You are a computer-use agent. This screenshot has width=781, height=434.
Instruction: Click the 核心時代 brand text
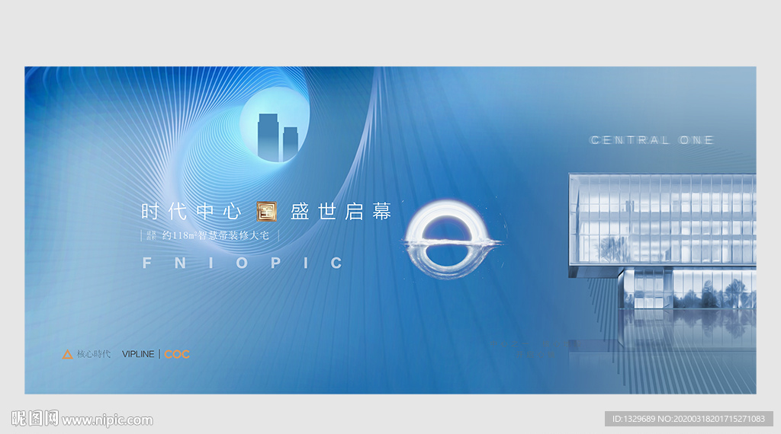(x=94, y=354)
